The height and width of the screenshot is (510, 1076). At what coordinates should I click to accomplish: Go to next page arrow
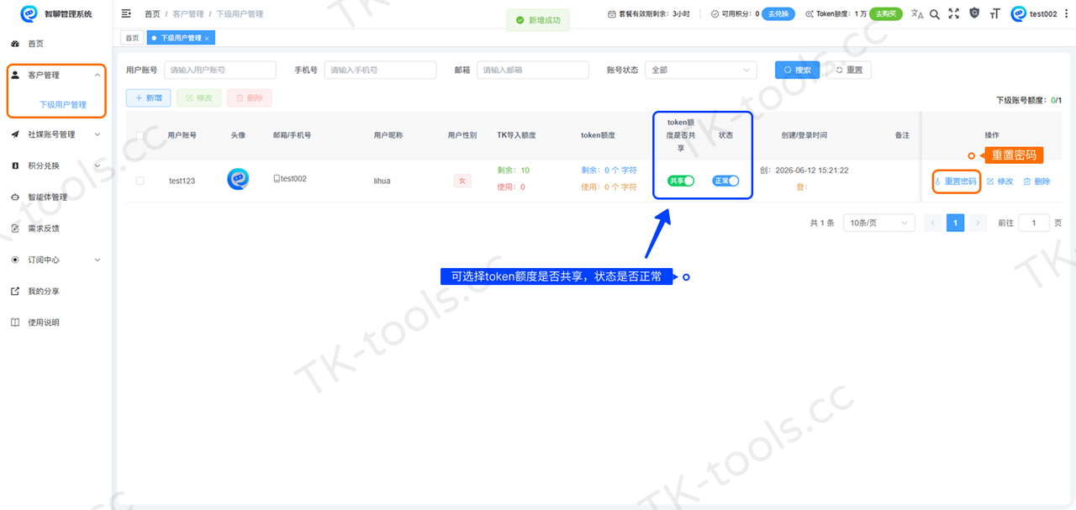(x=978, y=223)
